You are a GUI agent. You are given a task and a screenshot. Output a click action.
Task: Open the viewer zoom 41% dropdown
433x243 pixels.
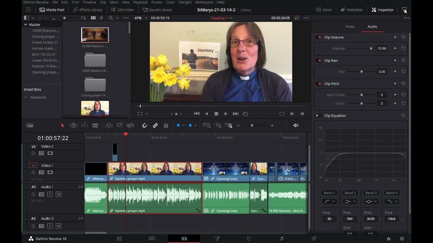[141, 18]
